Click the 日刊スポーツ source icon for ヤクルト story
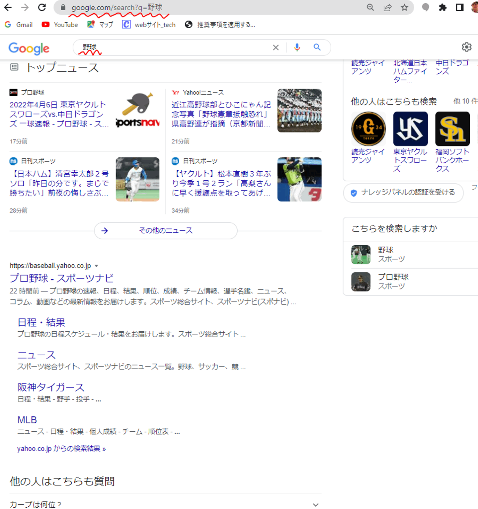The height and width of the screenshot is (509, 478). [175, 161]
